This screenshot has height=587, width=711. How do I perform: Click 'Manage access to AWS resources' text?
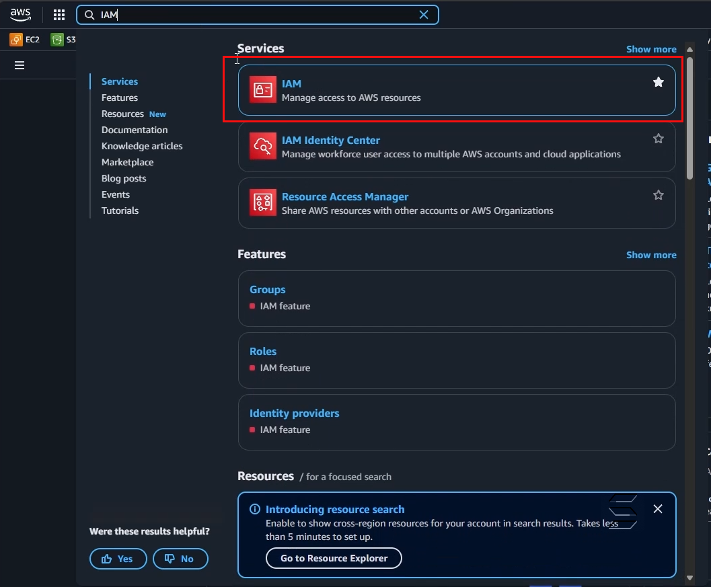click(351, 98)
